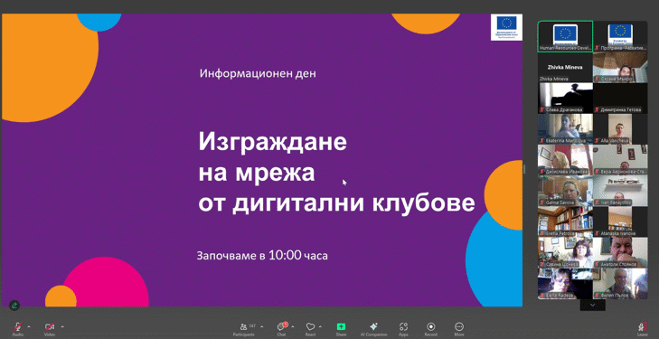Click the EU logo on the shared slide
The height and width of the screenshot is (339, 659).
click(506, 27)
